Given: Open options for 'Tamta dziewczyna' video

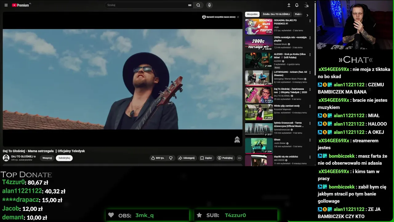Looking at the screenshot, I should coord(310,123).
